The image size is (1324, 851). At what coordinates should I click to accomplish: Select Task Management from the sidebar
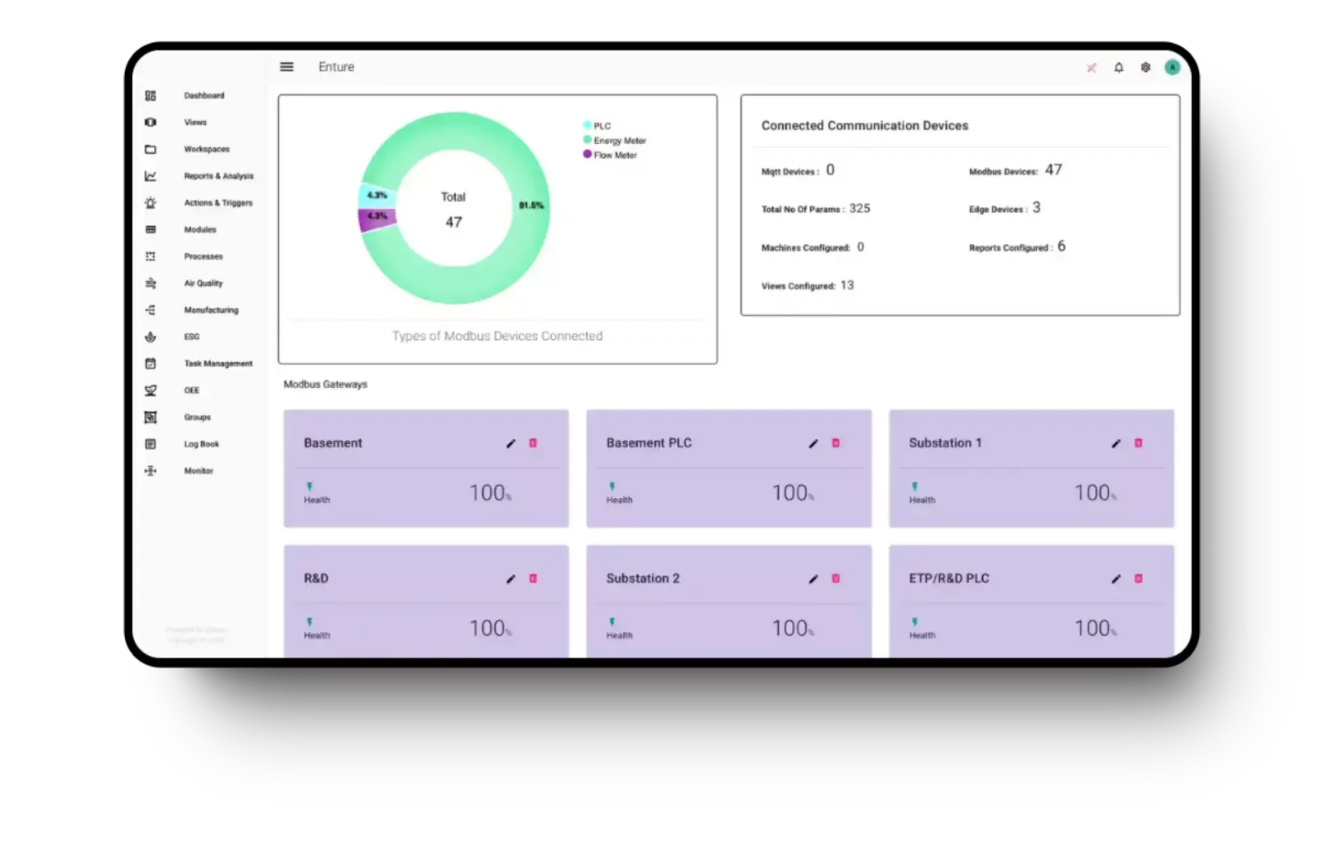tap(218, 364)
